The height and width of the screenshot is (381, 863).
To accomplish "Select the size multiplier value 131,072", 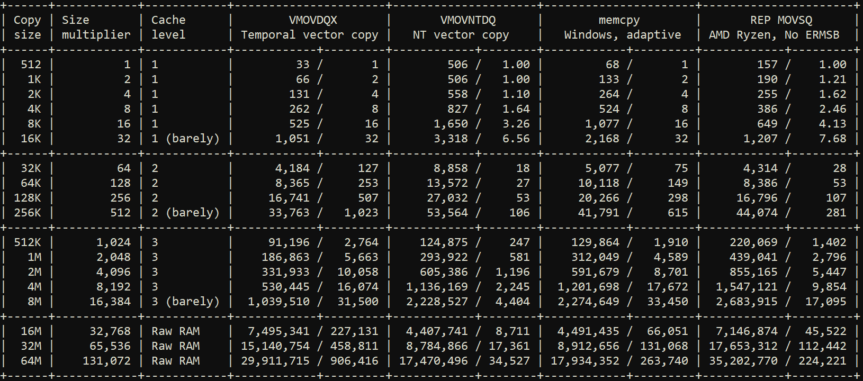I will (106, 361).
